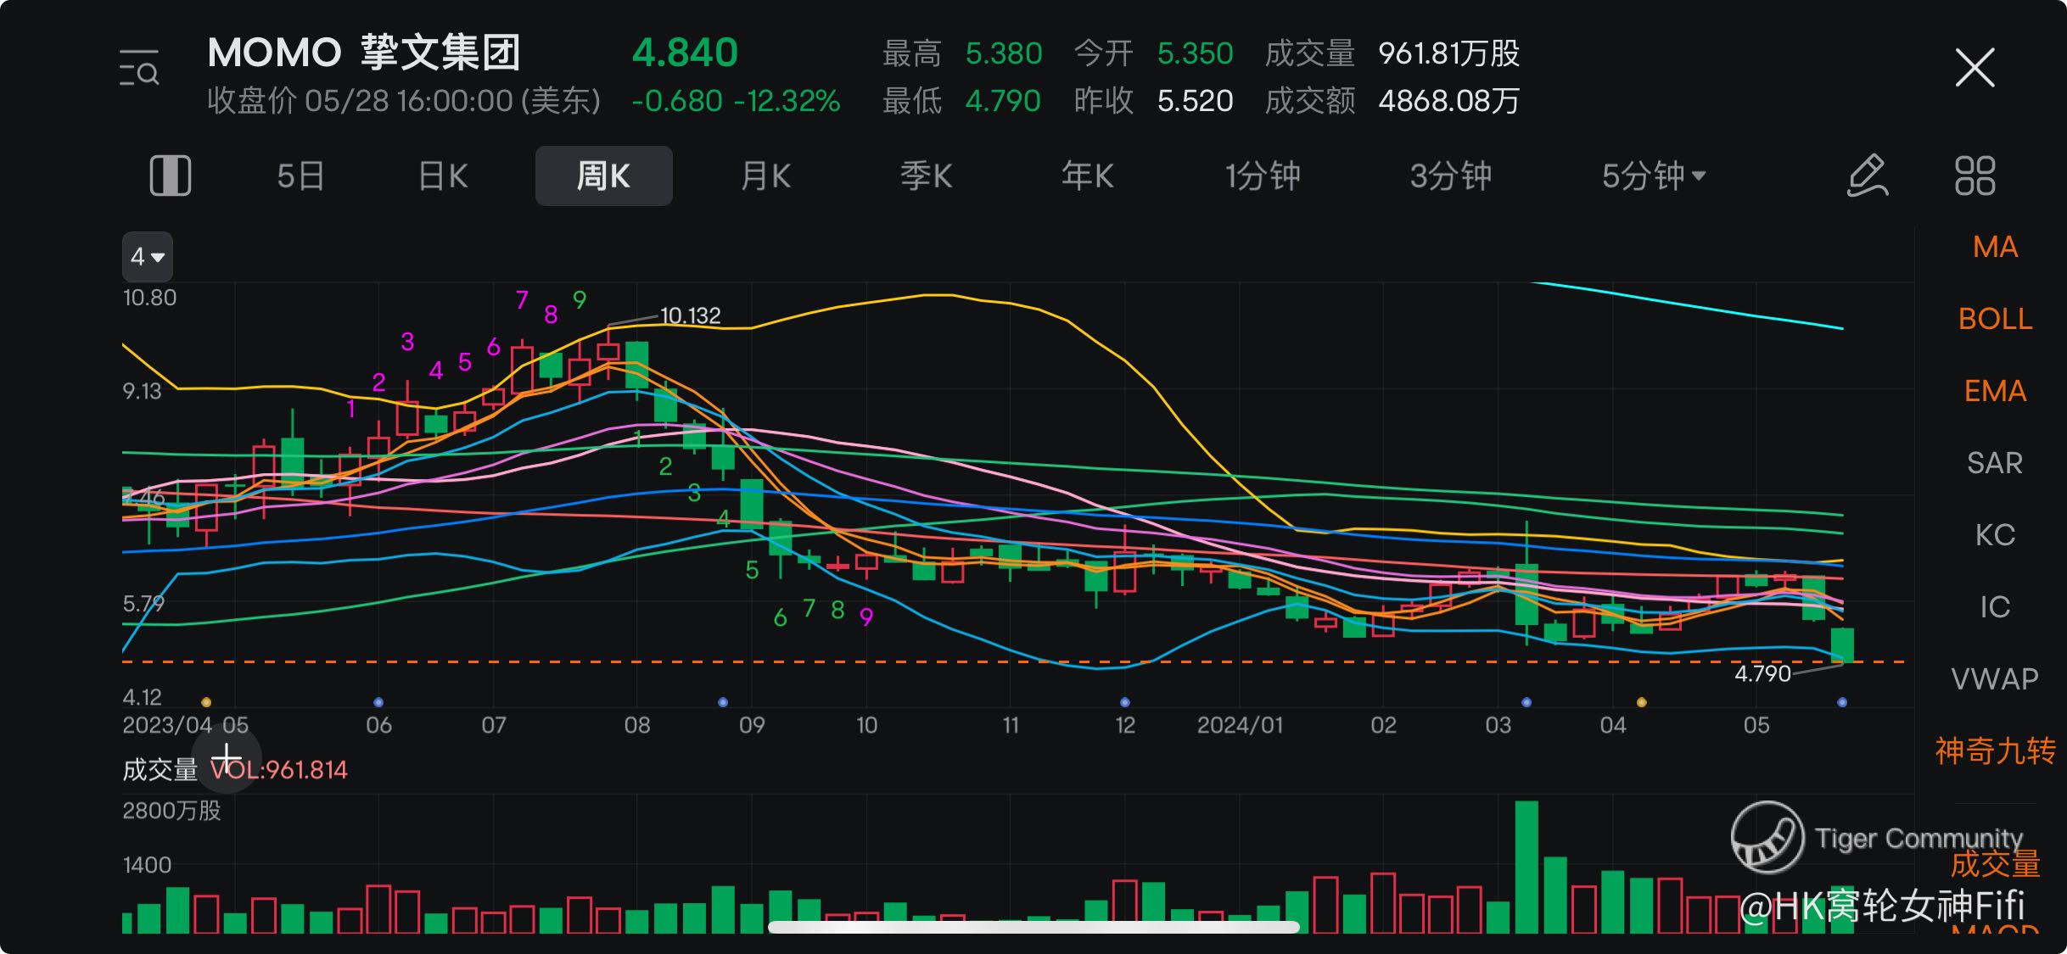Image resolution: width=2067 pixels, height=954 pixels.
Task: Enable the SAR indicator
Action: point(1995,463)
